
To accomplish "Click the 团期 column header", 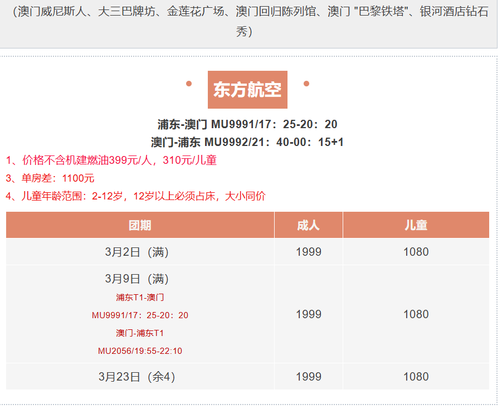I will click(140, 225).
